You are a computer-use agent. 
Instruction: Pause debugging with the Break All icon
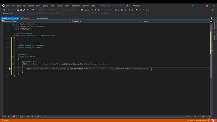tap(92, 10)
